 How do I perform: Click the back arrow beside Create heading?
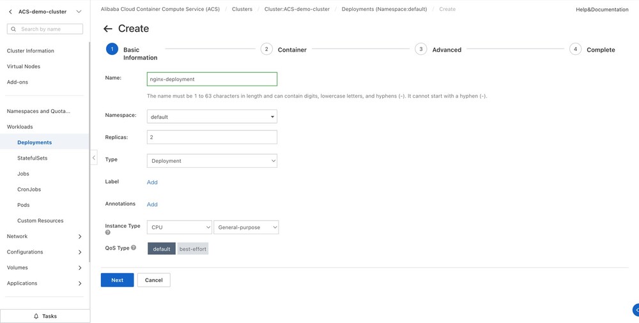point(108,29)
